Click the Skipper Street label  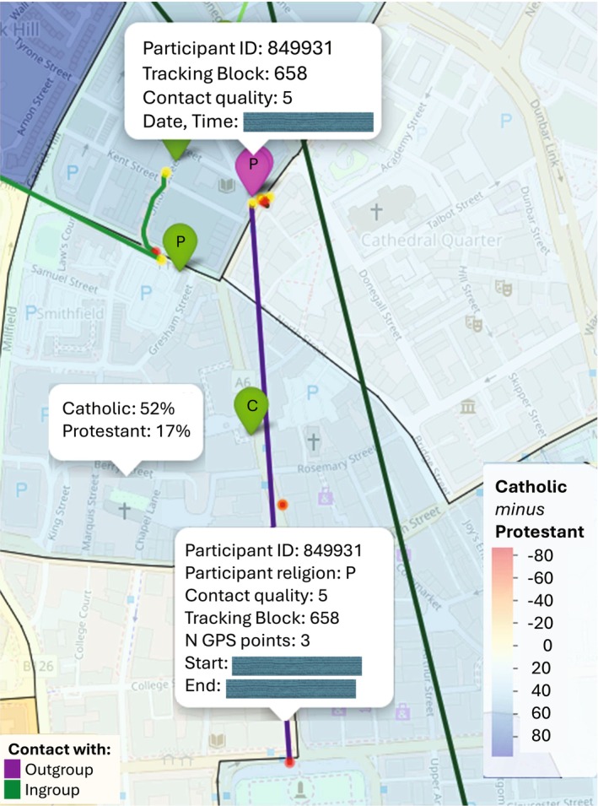click(529, 404)
